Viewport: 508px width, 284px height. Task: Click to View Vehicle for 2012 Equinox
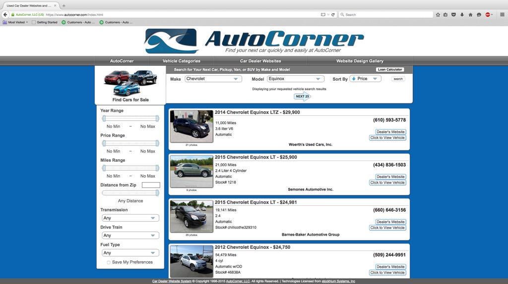pyautogui.click(x=387, y=273)
